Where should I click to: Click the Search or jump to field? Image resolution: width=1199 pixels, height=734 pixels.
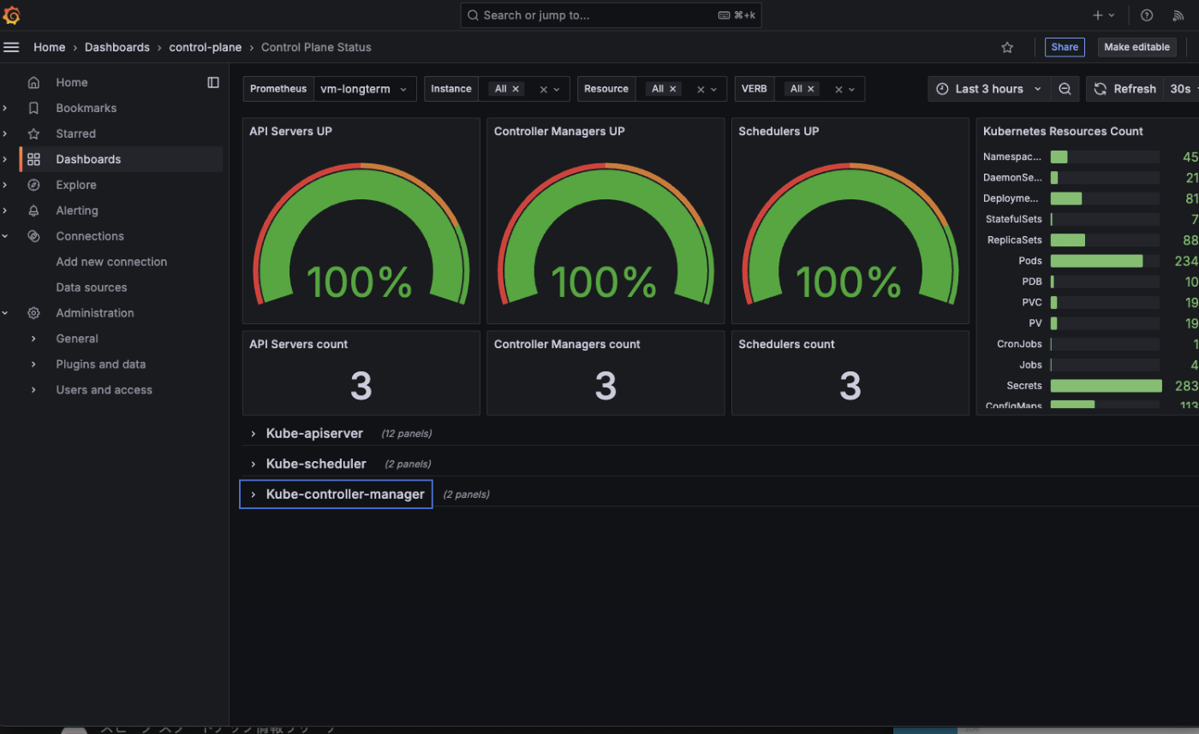[611, 15]
